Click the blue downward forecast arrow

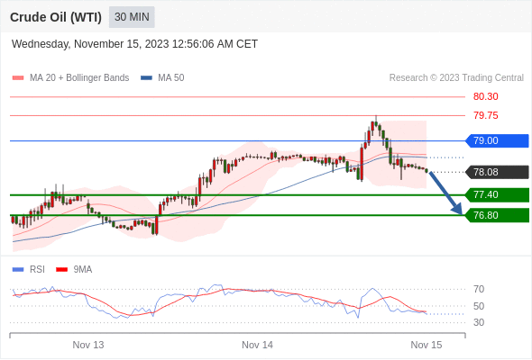pyautogui.click(x=445, y=193)
